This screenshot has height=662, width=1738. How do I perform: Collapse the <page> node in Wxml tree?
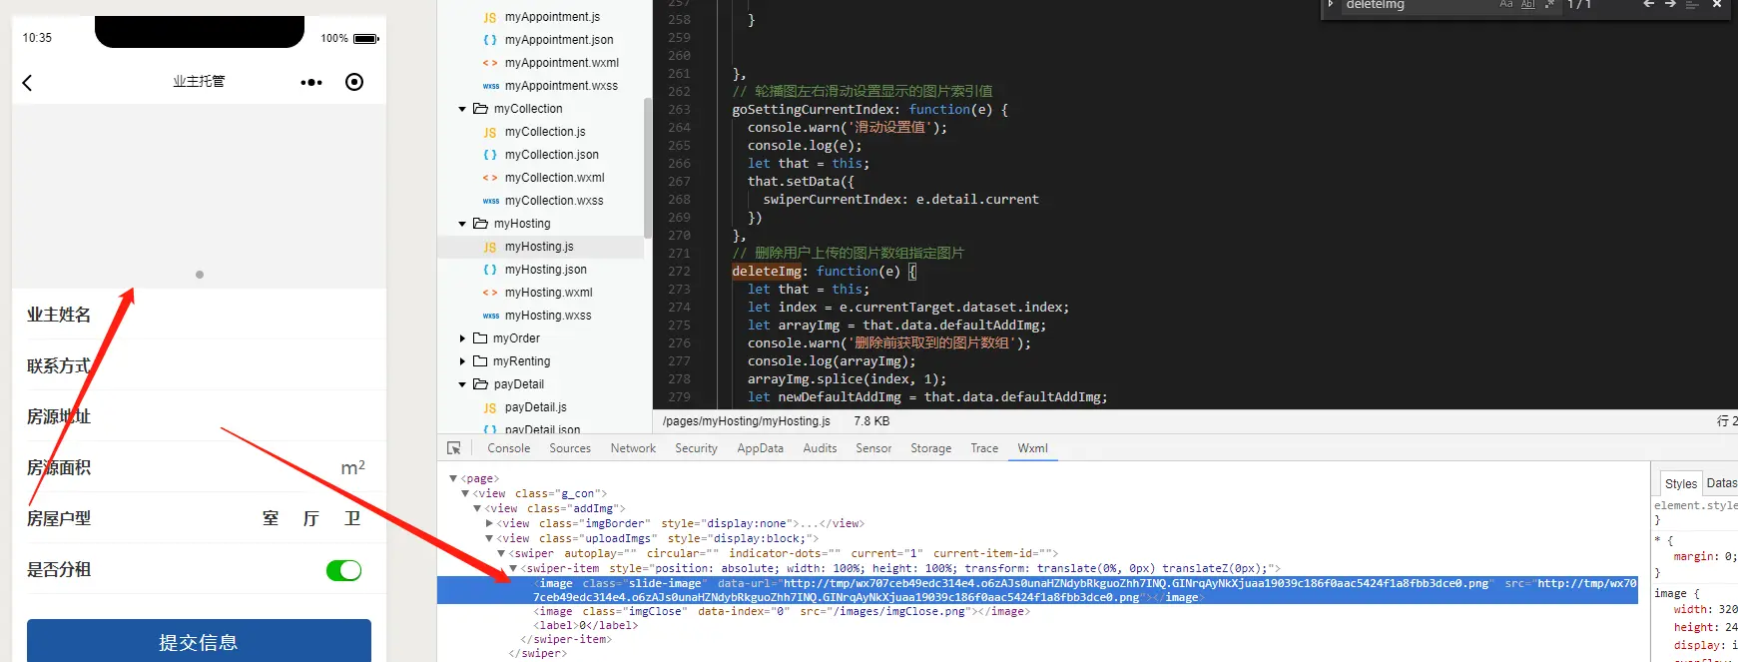click(453, 479)
